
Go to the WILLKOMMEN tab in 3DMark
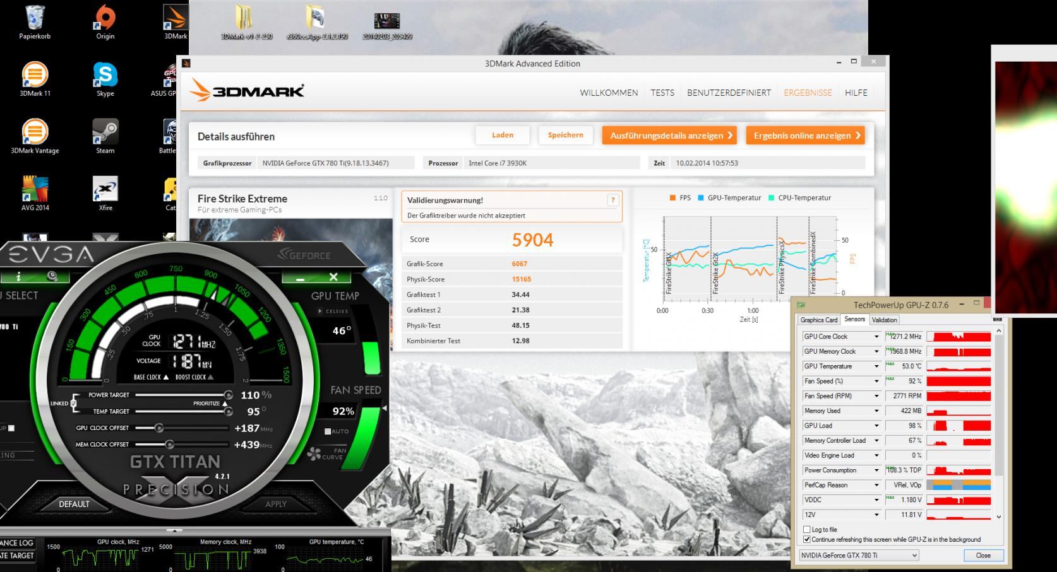coord(609,93)
